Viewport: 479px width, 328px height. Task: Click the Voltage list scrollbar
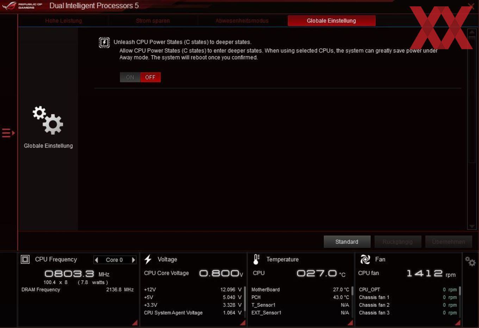click(x=245, y=301)
